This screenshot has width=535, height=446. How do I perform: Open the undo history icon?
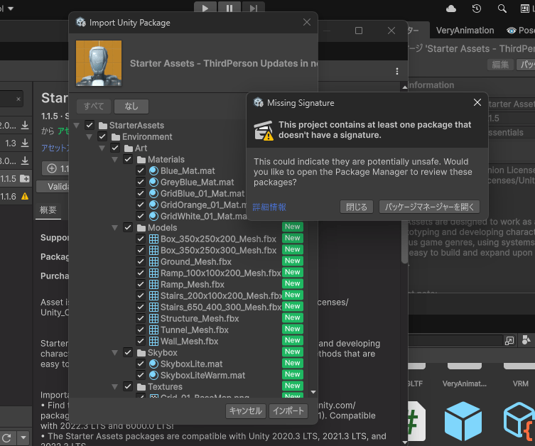477,9
